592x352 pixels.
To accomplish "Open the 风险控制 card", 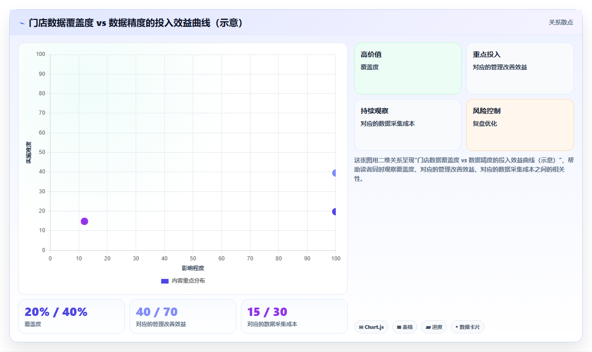I will (x=520, y=125).
